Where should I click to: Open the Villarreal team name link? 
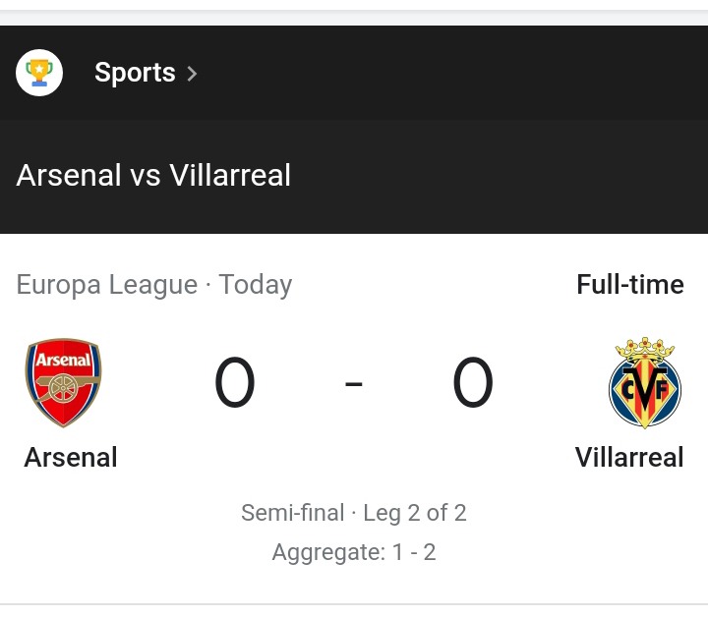(x=629, y=457)
